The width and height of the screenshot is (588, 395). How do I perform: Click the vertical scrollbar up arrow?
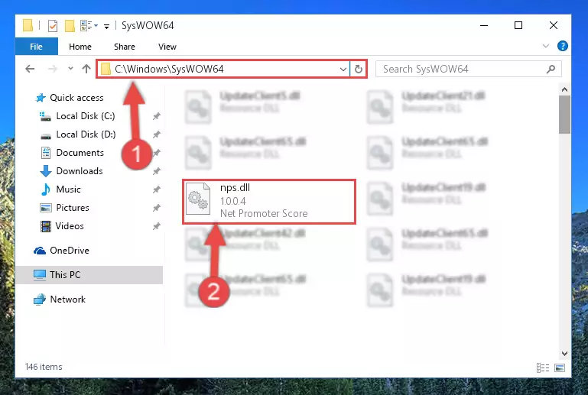[x=564, y=89]
